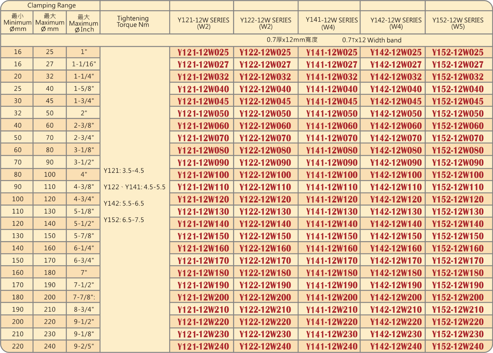Screen dimensions: 493x353
Task: Select the 0.7厚x12mm寬度 label
Action: coord(292,40)
